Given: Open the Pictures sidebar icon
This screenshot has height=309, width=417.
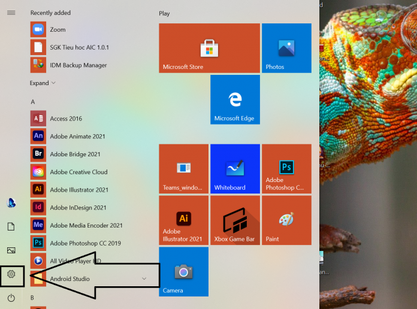Looking at the screenshot, I should coord(11,250).
